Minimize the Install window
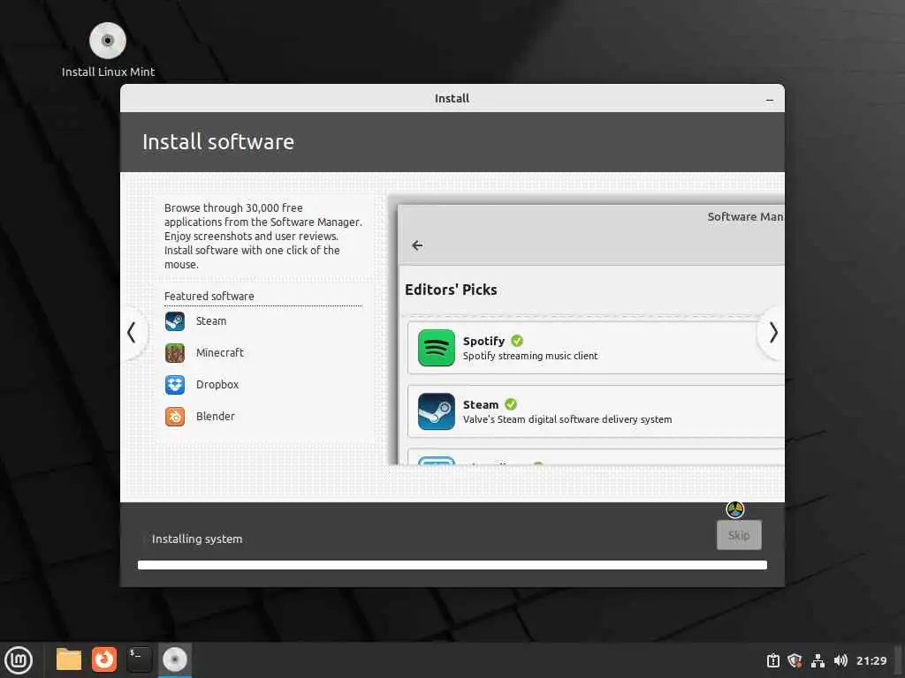Viewport: 905px width, 678px height. tap(770, 99)
